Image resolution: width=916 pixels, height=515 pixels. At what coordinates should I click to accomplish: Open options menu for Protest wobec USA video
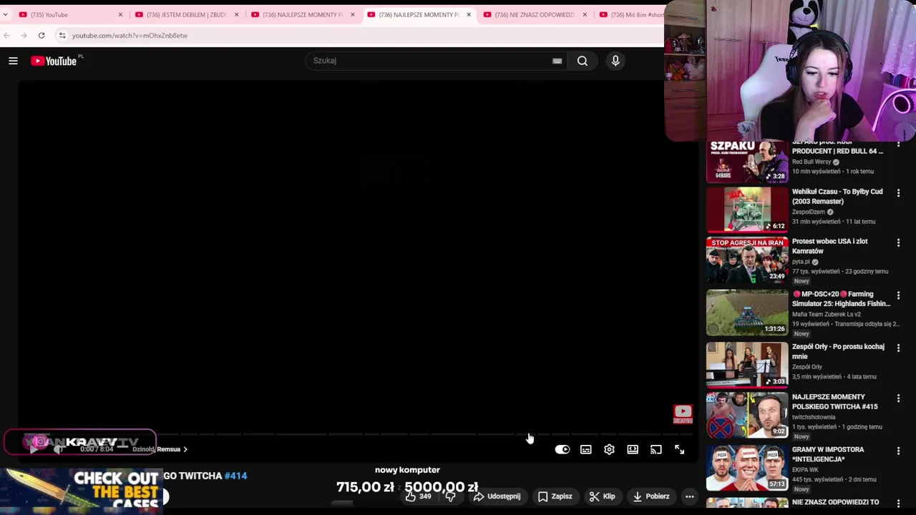click(898, 243)
